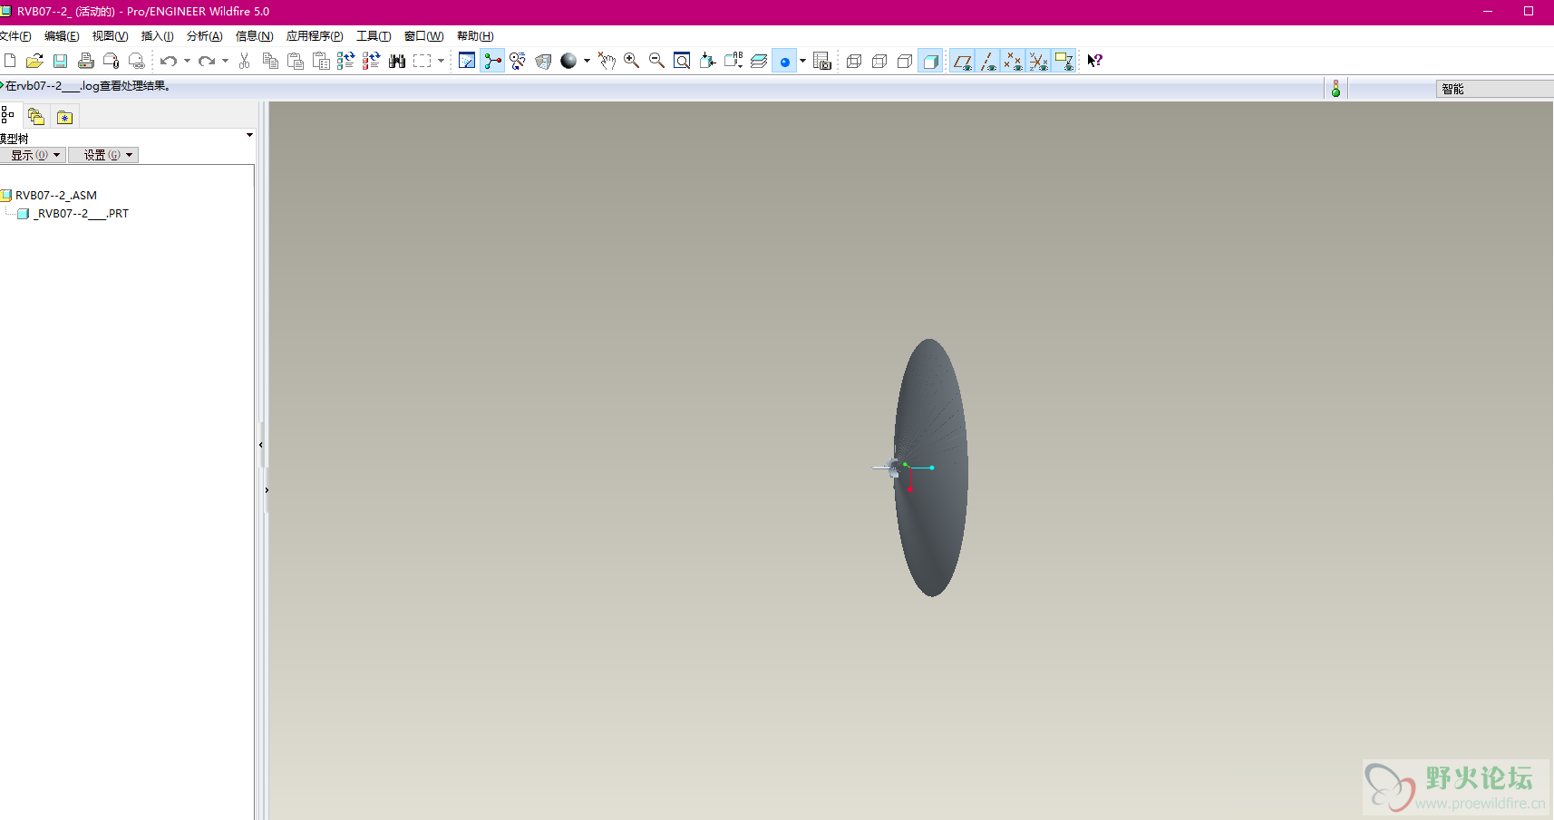Redo the last undone action

[x=207, y=61]
